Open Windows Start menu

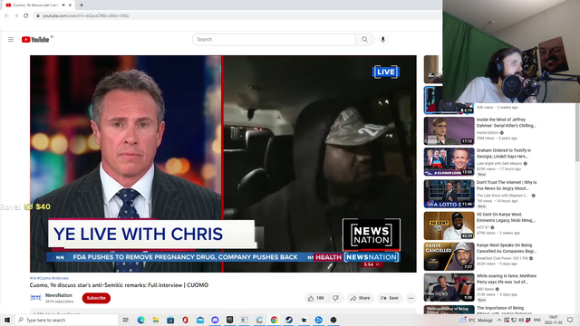click(x=7, y=320)
